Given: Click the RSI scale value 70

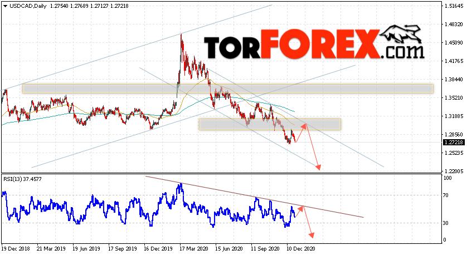Looking at the screenshot, I should click(x=446, y=195).
